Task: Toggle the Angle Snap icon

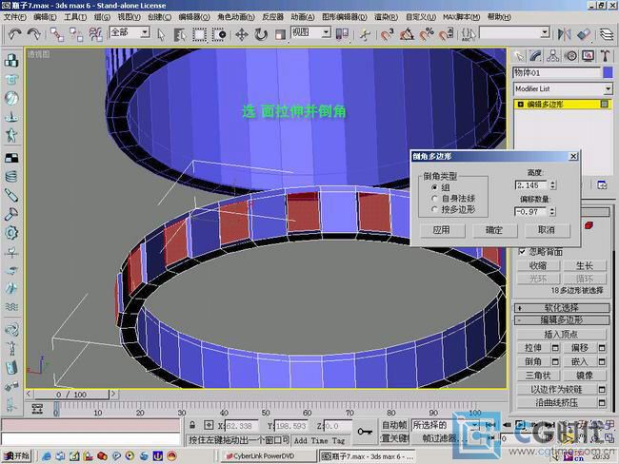Action: [x=407, y=34]
